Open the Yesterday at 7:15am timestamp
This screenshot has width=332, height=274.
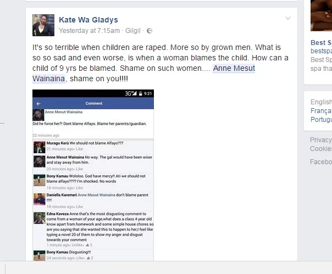(89, 31)
